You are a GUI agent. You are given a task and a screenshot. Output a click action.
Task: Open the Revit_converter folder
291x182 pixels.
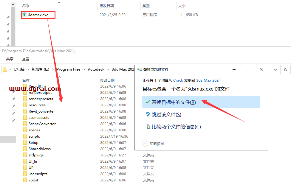[x=41, y=111]
